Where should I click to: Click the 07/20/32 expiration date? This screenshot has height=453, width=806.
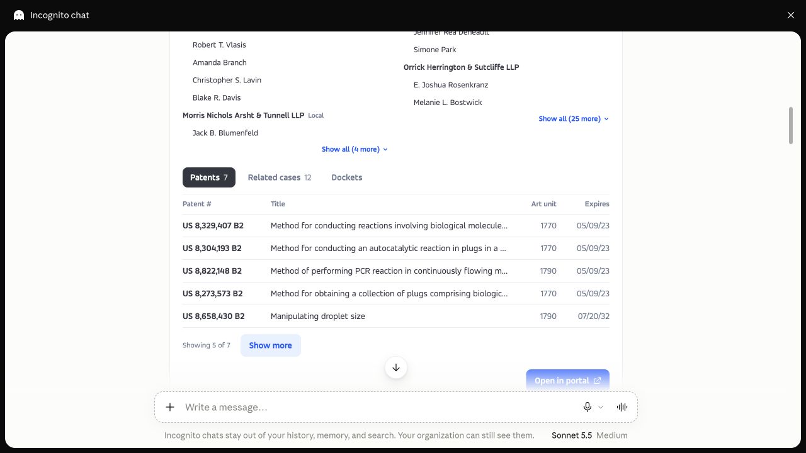[594, 316]
